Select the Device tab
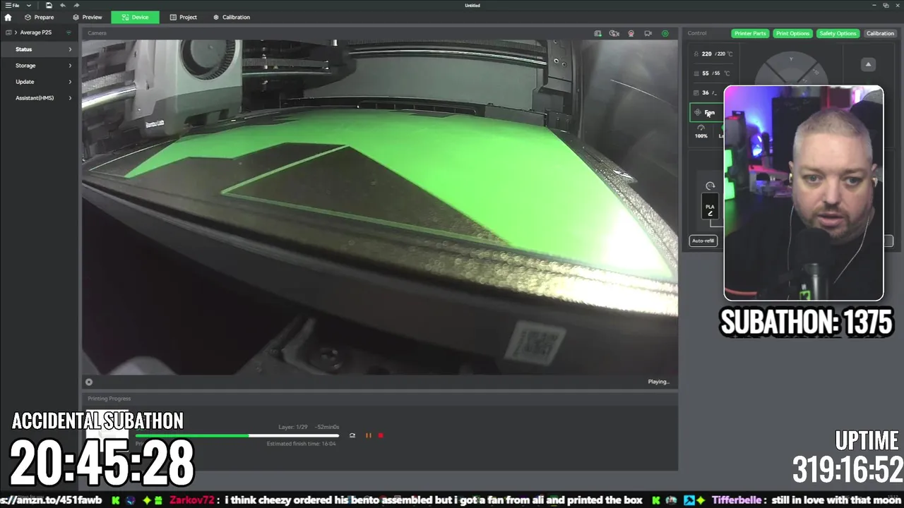Image resolution: width=904 pixels, height=508 pixels. click(135, 17)
